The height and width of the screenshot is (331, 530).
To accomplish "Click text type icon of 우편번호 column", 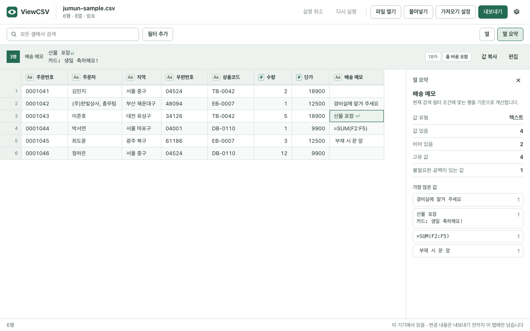I will click(x=170, y=77).
